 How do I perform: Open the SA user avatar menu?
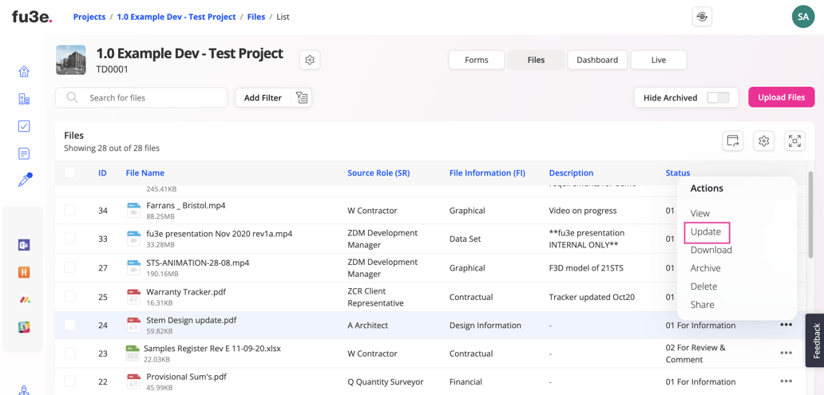click(x=802, y=17)
